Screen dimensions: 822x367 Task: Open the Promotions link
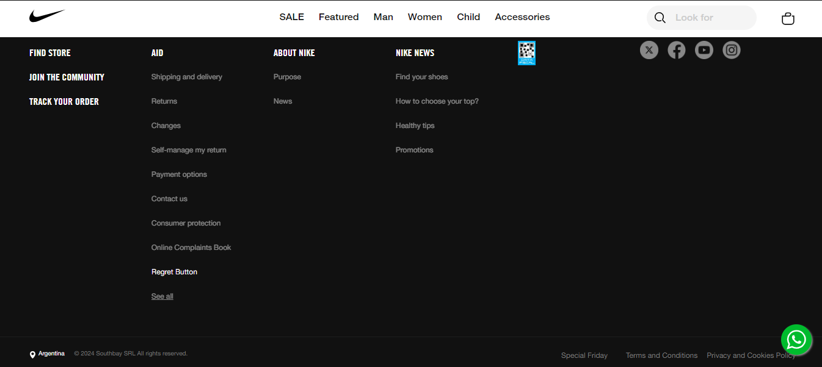click(415, 150)
